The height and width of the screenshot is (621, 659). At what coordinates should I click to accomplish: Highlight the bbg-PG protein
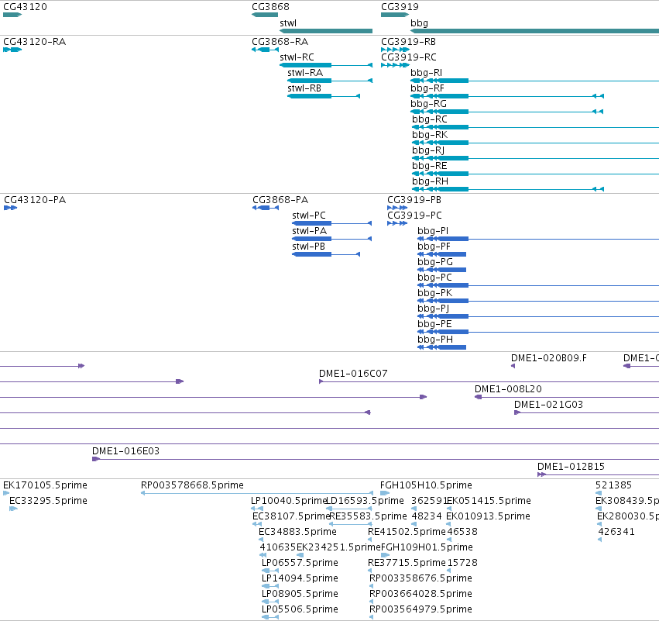[x=441, y=270]
